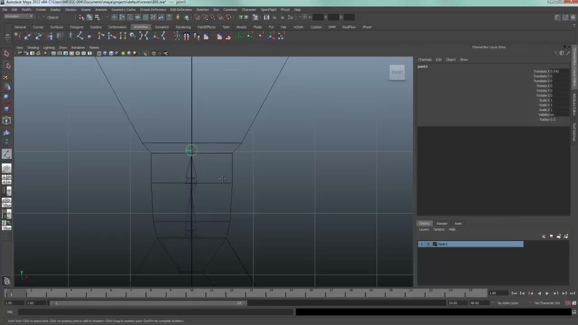Open the viewport Shading menu
Image resolution: width=578 pixels, height=325 pixels.
pyautogui.click(x=33, y=47)
